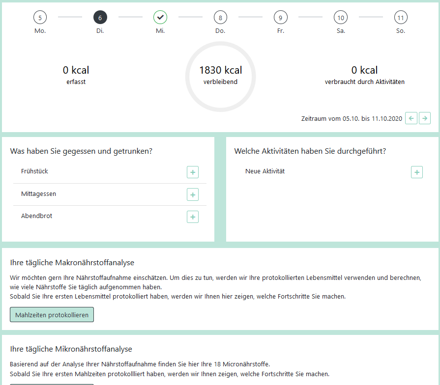Select Saturday day 10 circle

pyautogui.click(x=341, y=17)
